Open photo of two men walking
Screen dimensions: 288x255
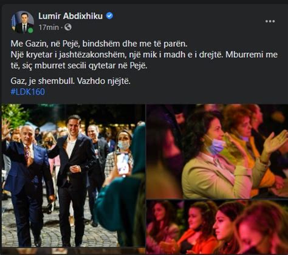[x=74, y=175]
